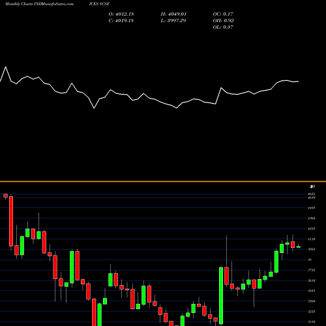Click the '3233' price axis label
Viewport: 326px width, 326px height.
pyautogui.click(x=312, y=312)
